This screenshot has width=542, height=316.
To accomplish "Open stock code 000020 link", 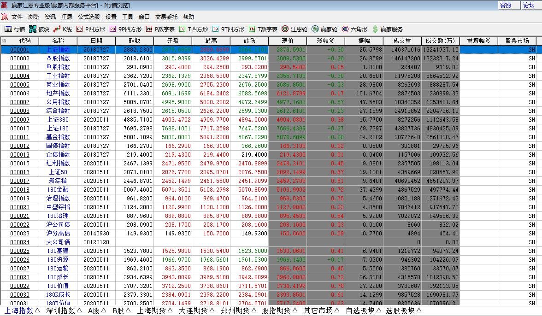I will click(20, 207).
